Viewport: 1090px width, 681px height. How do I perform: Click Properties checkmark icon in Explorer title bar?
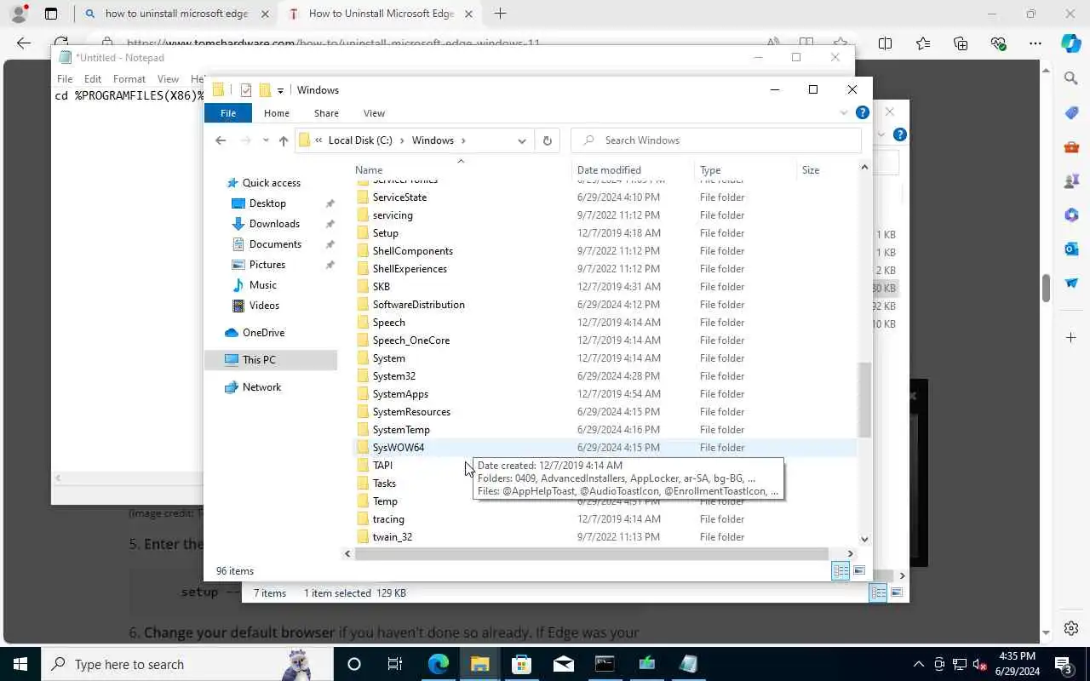[x=246, y=90]
